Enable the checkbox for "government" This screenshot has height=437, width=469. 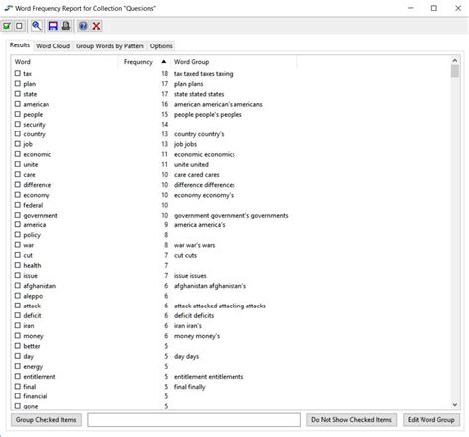(x=18, y=215)
